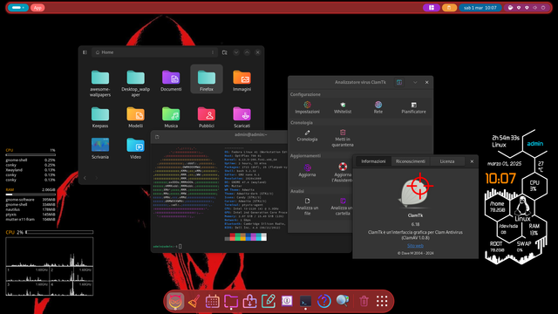Open Cronologia history in ClamTk

pyautogui.click(x=307, y=135)
